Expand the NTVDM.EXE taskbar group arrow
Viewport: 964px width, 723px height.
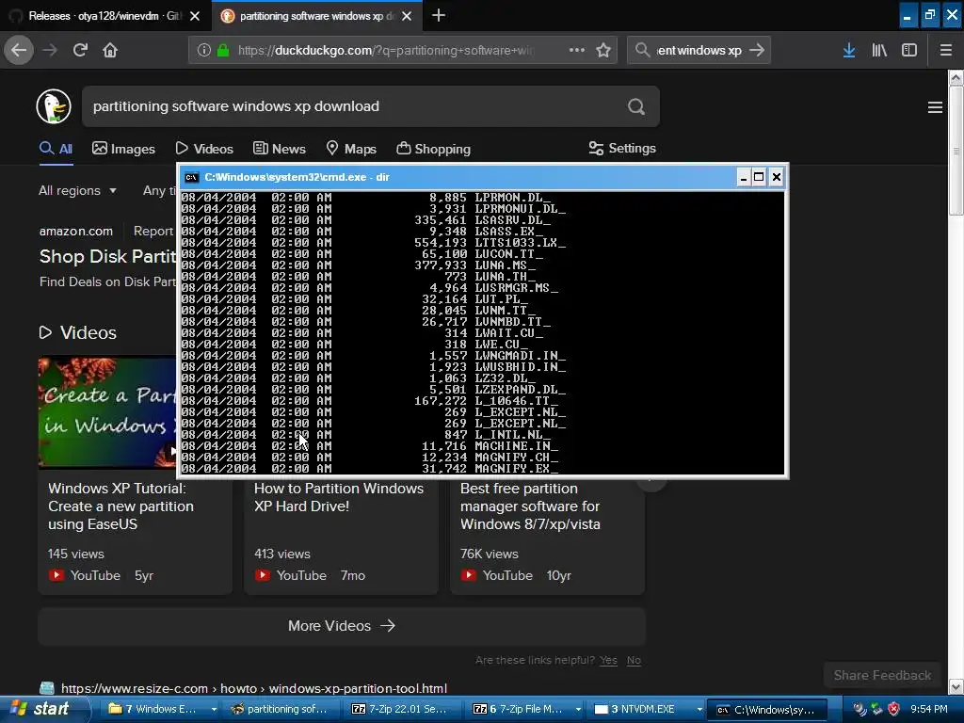[699, 710]
